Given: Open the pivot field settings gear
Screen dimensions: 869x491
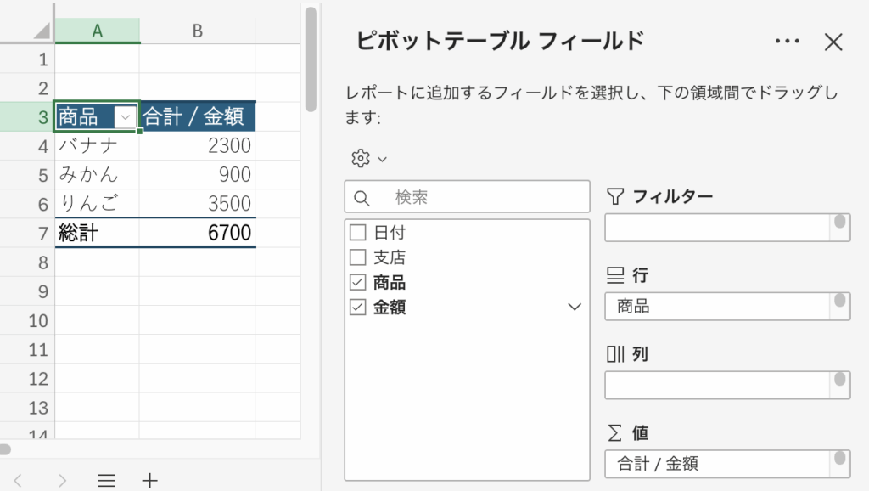Looking at the screenshot, I should pos(361,158).
